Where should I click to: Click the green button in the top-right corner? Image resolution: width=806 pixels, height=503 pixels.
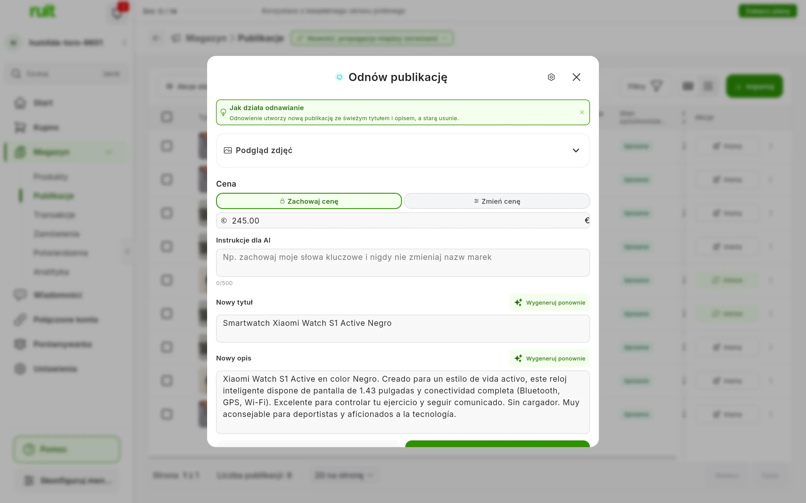click(x=767, y=11)
